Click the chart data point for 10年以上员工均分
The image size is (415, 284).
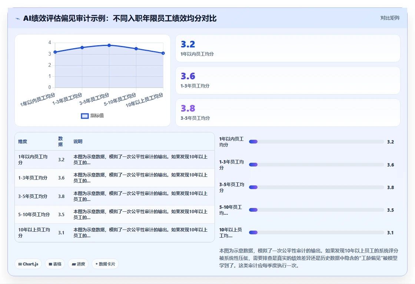click(163, 53)
